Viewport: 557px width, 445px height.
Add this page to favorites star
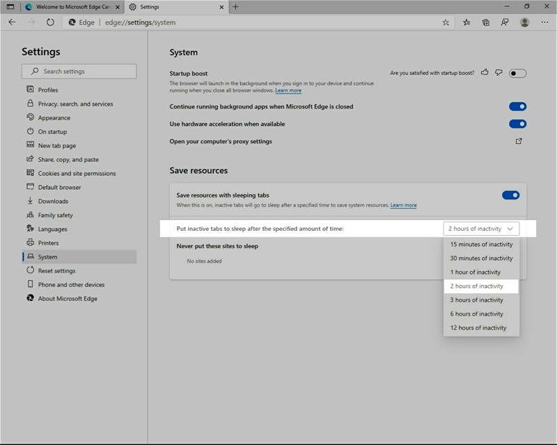point(446,22)
